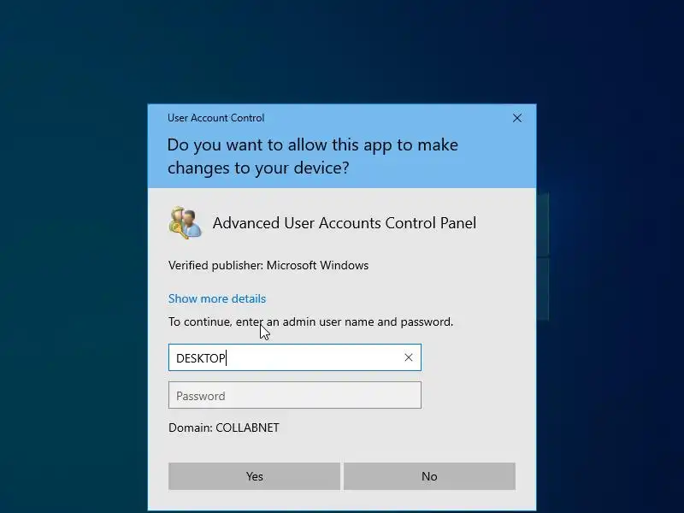This screenshot has height=513, width=684.
Task: Click the 'Do you want to allow' heading
Action: point(312,156)
